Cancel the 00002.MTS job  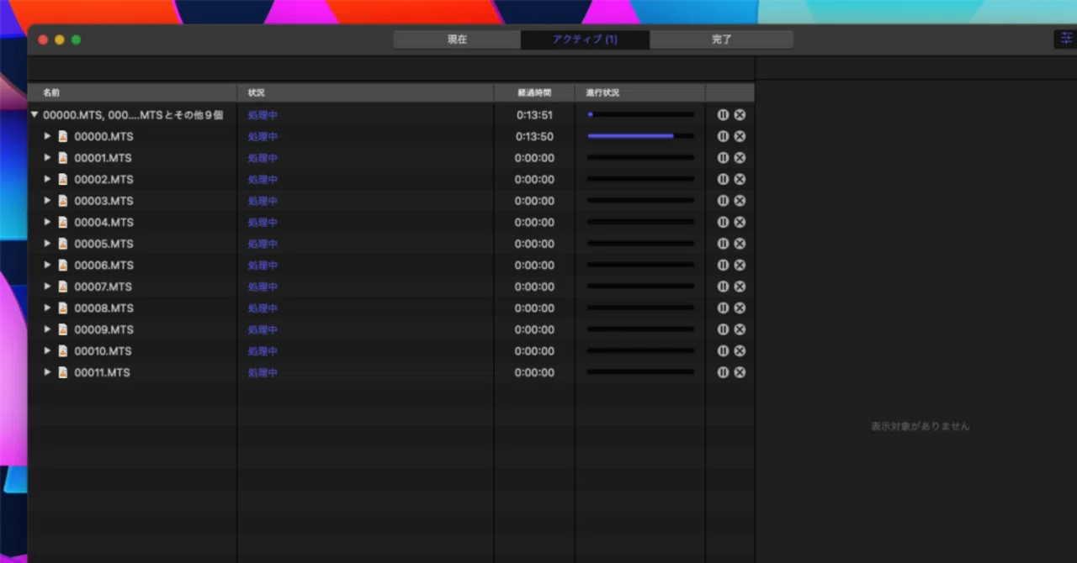click(x=740, y=179)
